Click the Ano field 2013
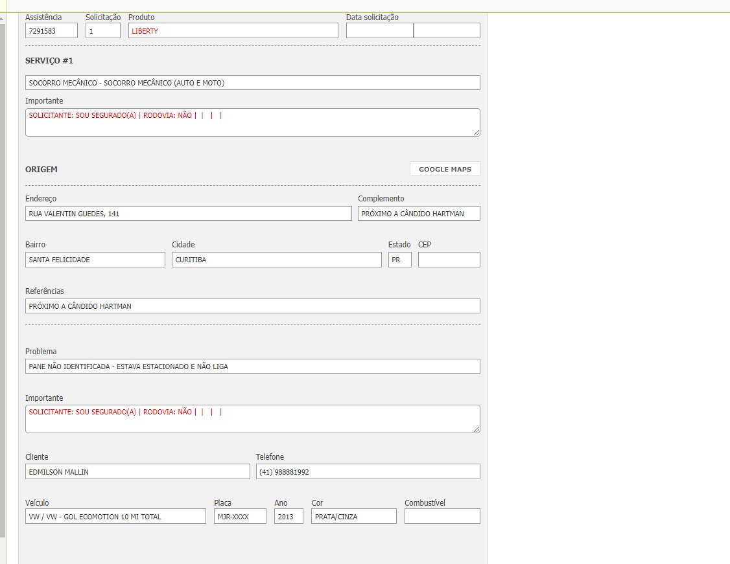 point(288,516)
